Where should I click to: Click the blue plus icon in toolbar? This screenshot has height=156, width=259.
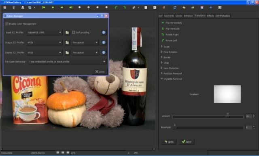click(211, 8)
